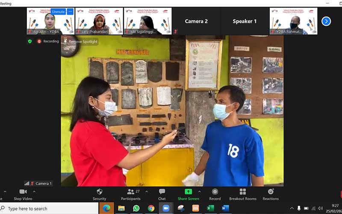Select the Lely Prabandari video thumbnail
Screen dimensions: 342x214
click(x=99, y=21)
